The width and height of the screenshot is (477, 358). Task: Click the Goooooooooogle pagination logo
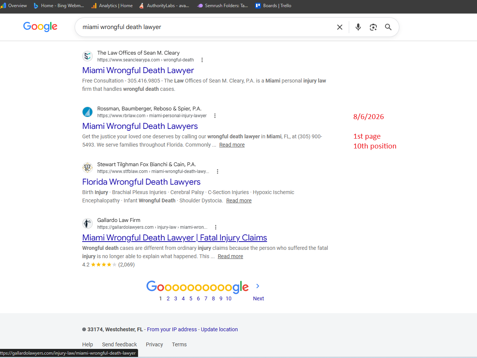pyautogui.click(x=198, y=287)
